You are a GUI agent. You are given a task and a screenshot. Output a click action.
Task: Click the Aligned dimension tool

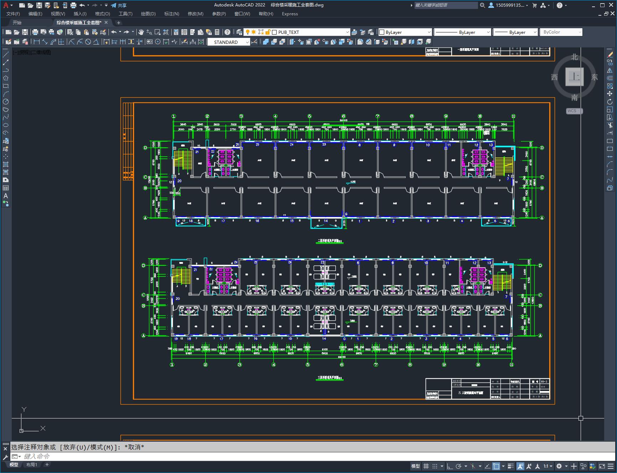[x=45, y=42]
